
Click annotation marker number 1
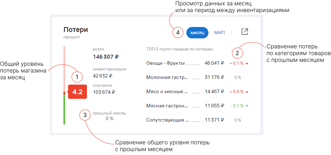click(77, 76)
